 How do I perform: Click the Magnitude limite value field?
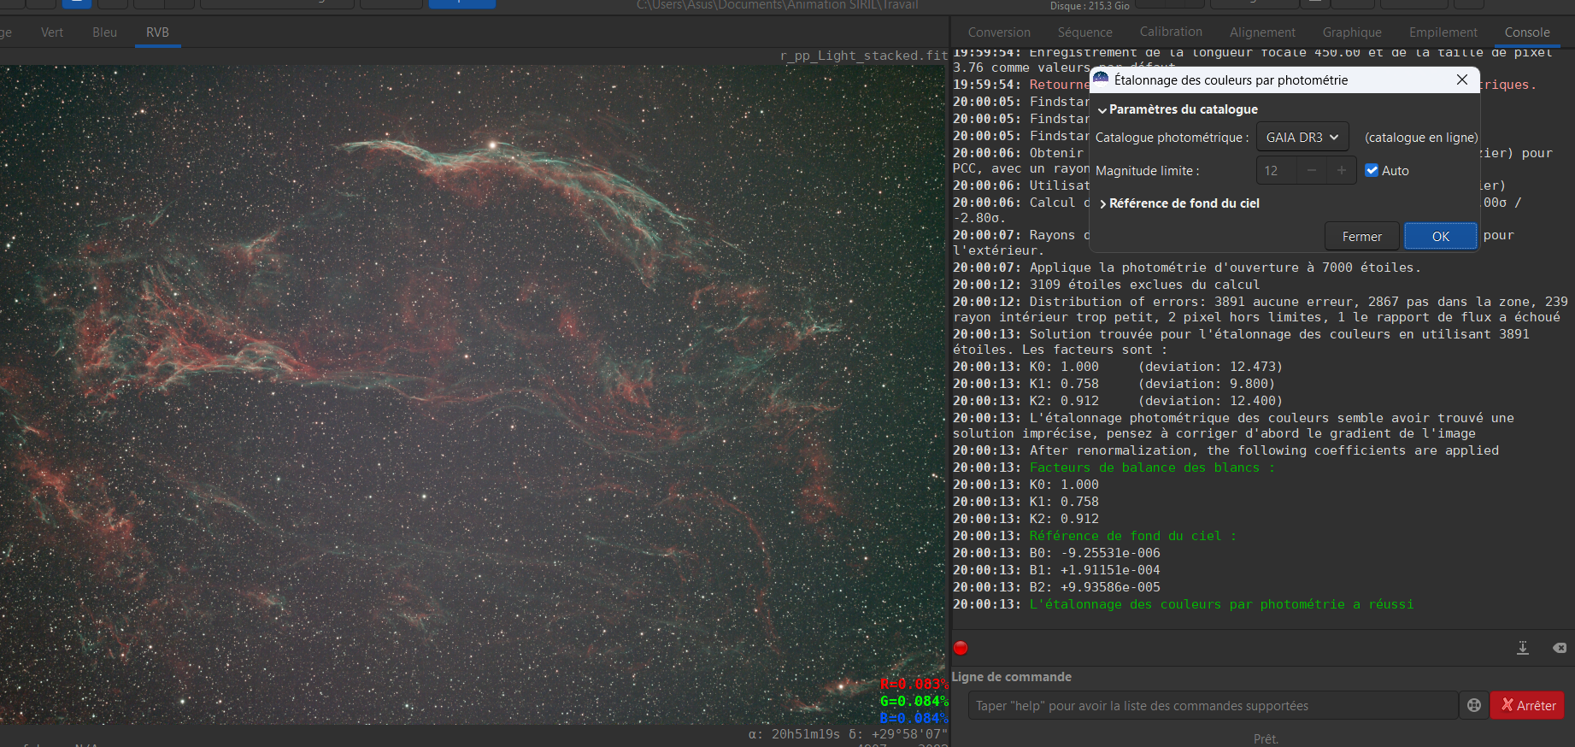tap(1276, 171)
